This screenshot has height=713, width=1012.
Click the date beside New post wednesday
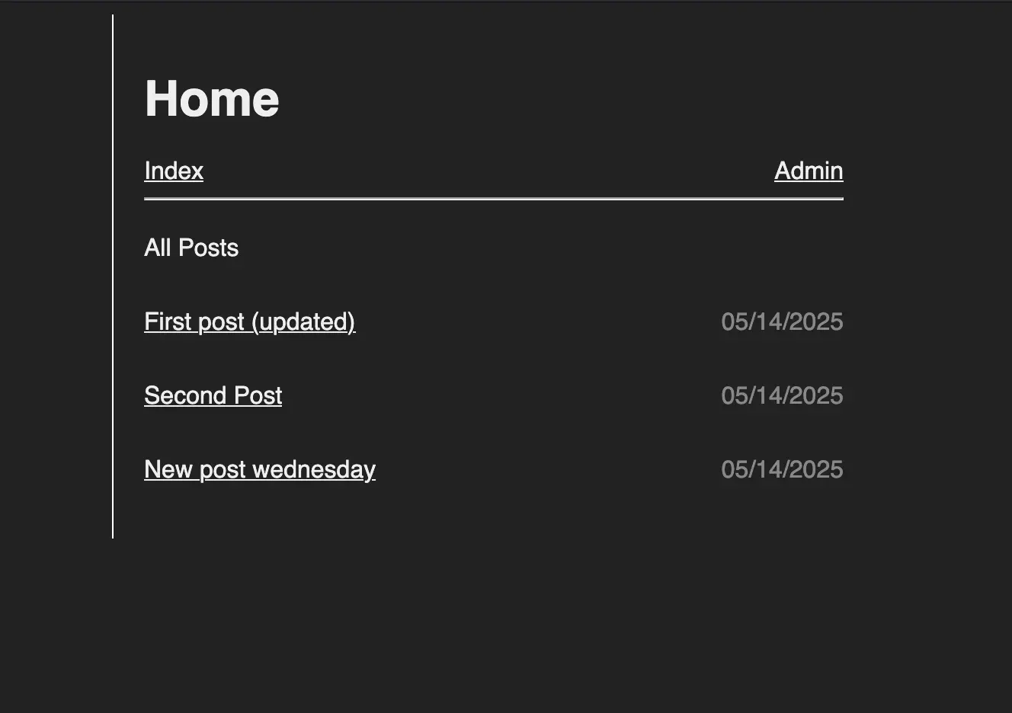[782, 469]
